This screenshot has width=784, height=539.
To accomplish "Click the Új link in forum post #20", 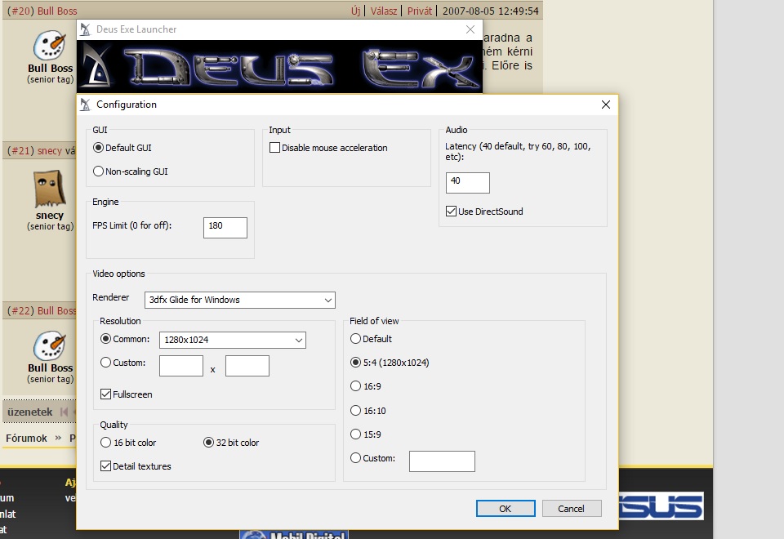I will coord(355,11).
